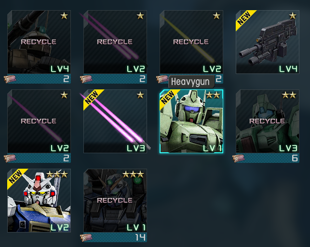Click the Heavygun tooltip label
The height and width of the screenshot is (247, 310).
point(190,82)
